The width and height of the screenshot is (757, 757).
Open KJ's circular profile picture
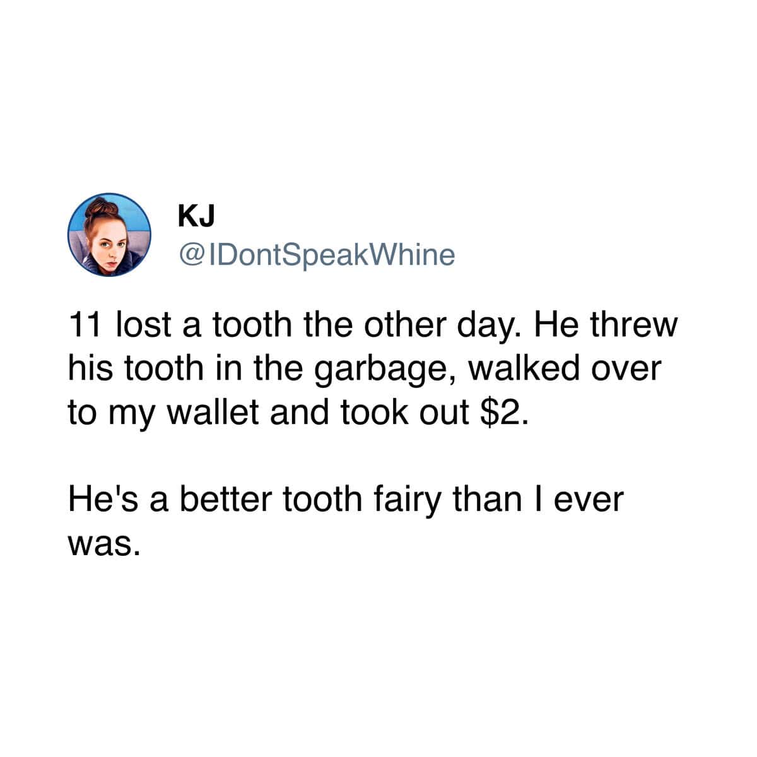(110, 235)
